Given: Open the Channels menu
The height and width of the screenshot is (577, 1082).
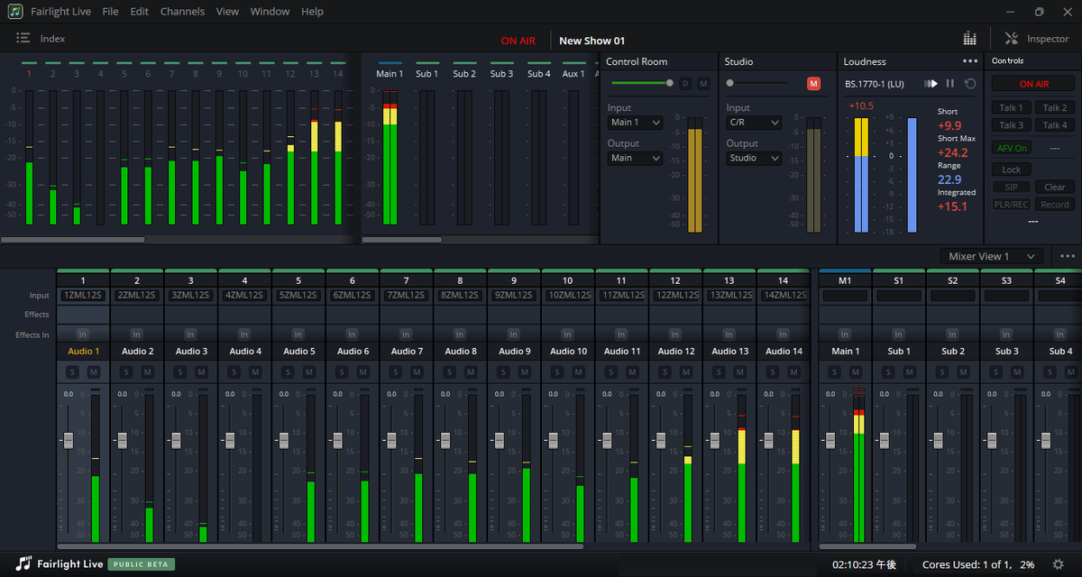Looking at the screenshot, I should pos(182,12).
